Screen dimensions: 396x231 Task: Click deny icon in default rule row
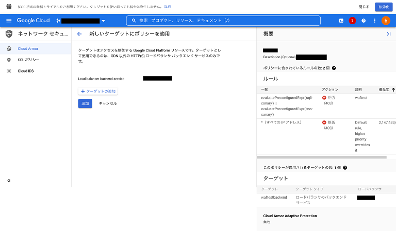coord(324,122)
